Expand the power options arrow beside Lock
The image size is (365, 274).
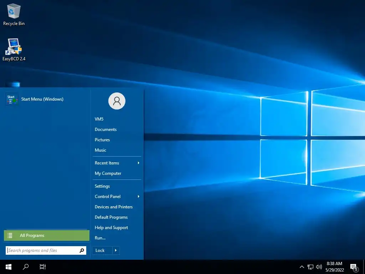(x=116, y=250)
